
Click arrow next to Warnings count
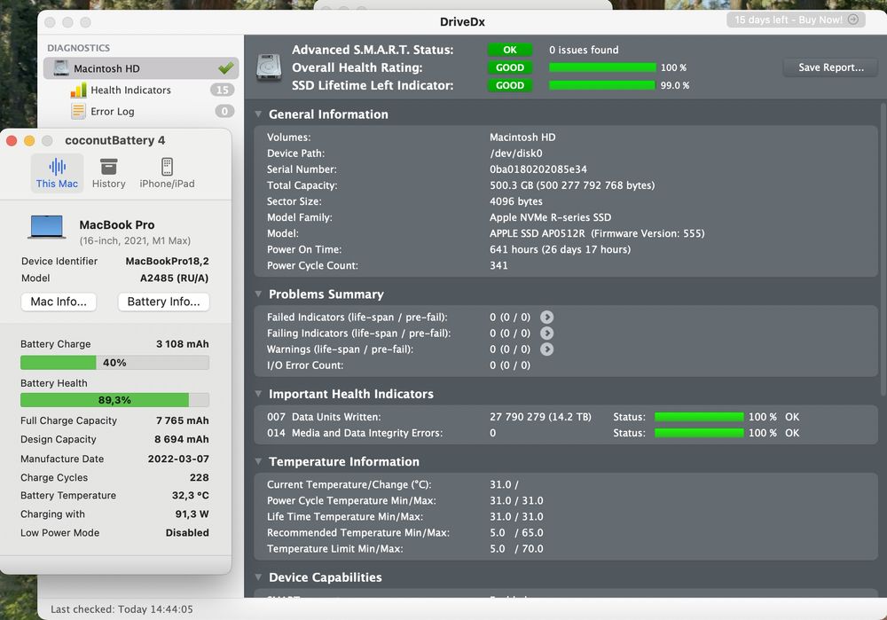pyautogui.click(x=546, y=349)
